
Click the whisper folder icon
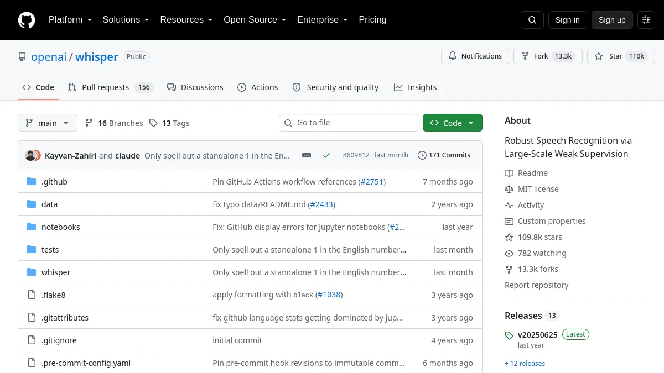(32, 272)
